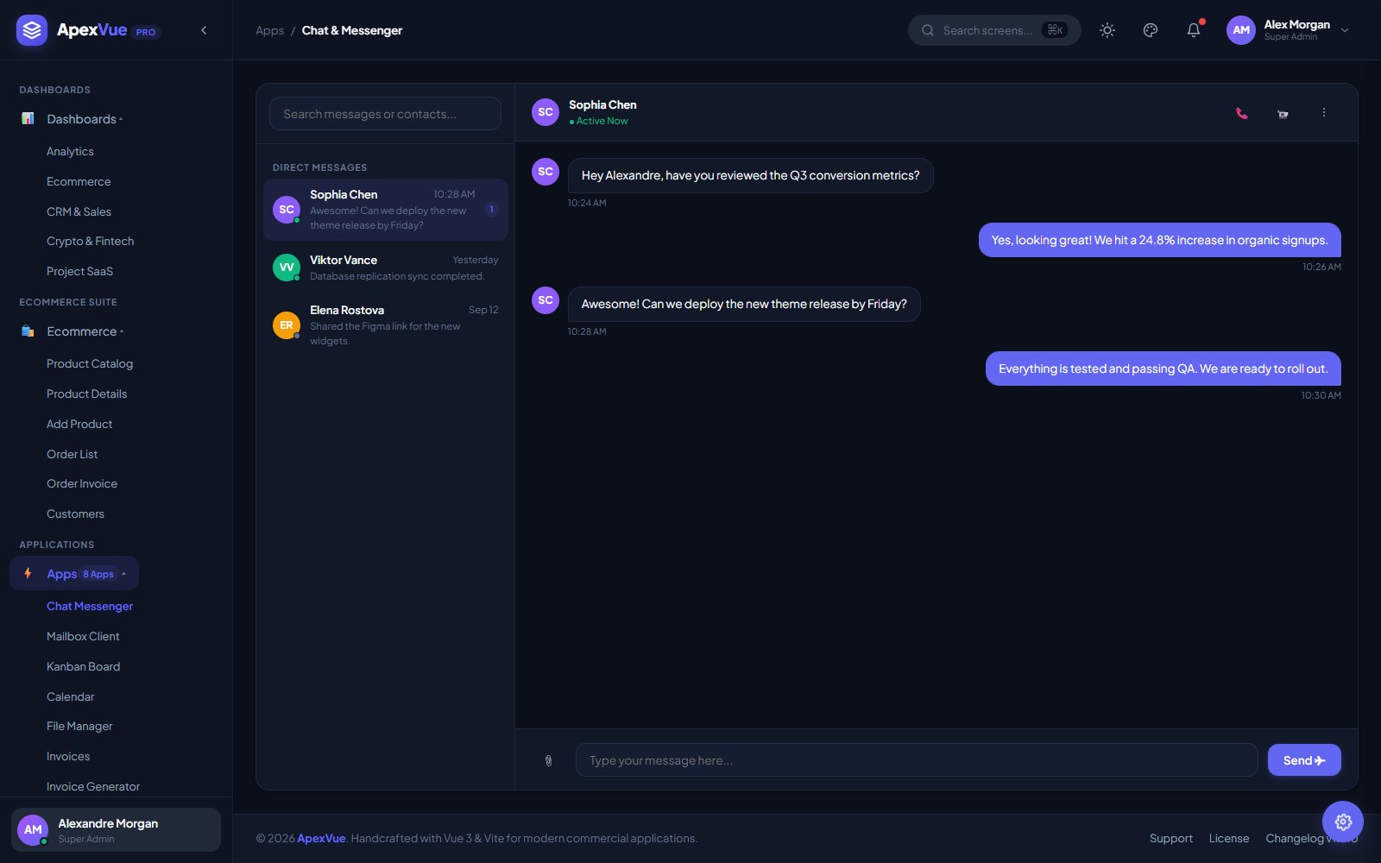Open File Manager app
Image resolution: width=1381 pixels, height=863 pixels.
point(79,726)
